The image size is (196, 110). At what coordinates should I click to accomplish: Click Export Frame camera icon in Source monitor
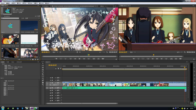tap(103, 59)
